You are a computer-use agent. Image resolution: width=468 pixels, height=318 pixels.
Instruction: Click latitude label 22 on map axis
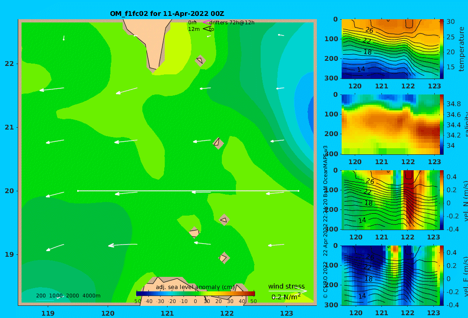[9, 64]
